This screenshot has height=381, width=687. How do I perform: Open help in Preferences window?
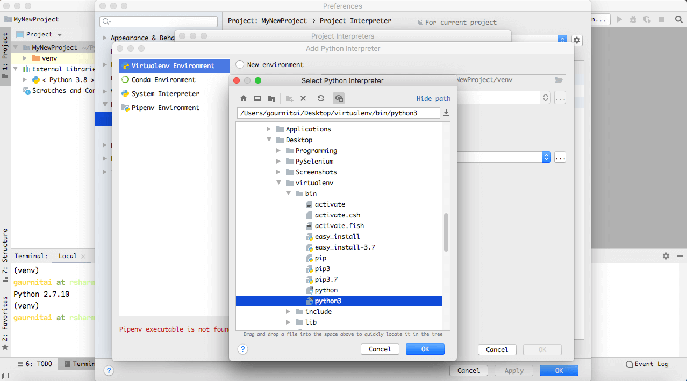tap(109, 370)
